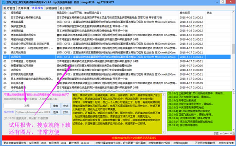Click the list scrollbar down arrow
This screenshot has height=146, width=236.
(233, 89)
